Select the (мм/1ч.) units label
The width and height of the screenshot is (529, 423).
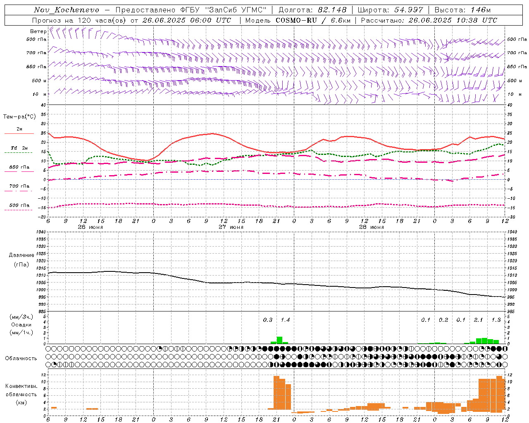21,333
